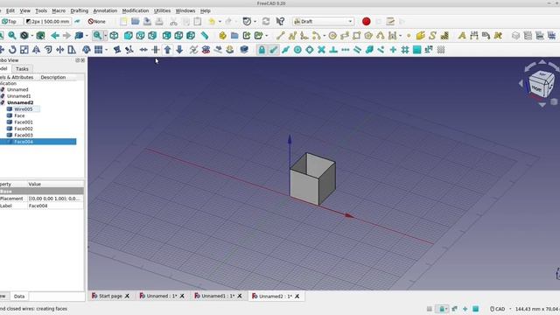Click the Top working plane button
The width and height of the screenshot is (560, 315).
[10, 21]
